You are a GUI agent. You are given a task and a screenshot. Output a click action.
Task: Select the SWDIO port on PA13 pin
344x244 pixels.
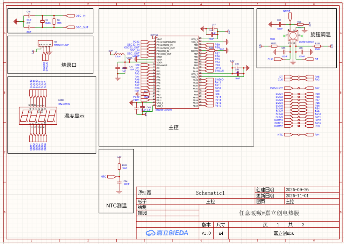[x=209, y=79]
